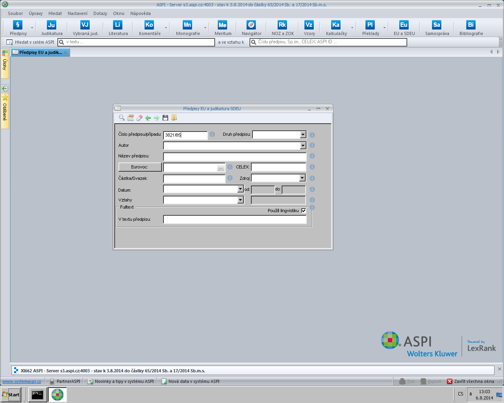Expand the Vztahy dropdown
The height and width of the screenshot is (403, 504).
point(241,200)
